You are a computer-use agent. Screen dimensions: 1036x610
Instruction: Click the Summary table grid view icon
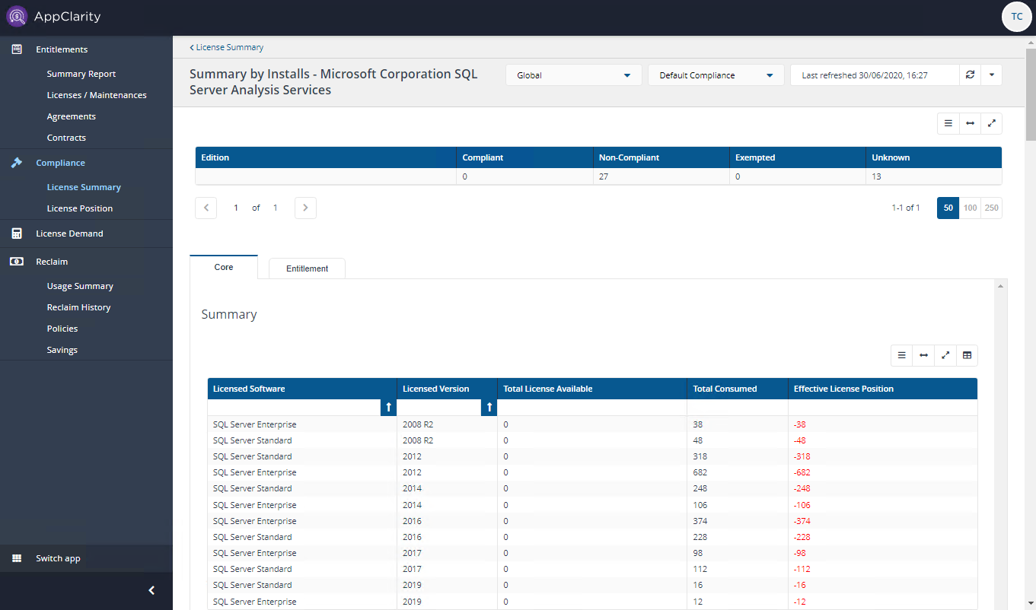[x=967, y=355]
